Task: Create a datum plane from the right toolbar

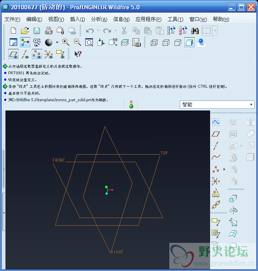Action: point(216,134)
